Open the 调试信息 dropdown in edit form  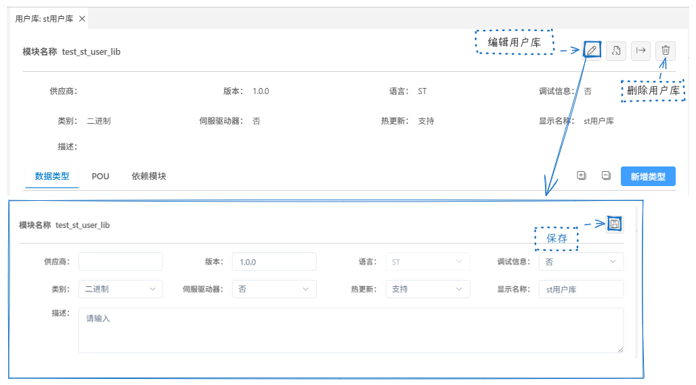coord(581,262)
